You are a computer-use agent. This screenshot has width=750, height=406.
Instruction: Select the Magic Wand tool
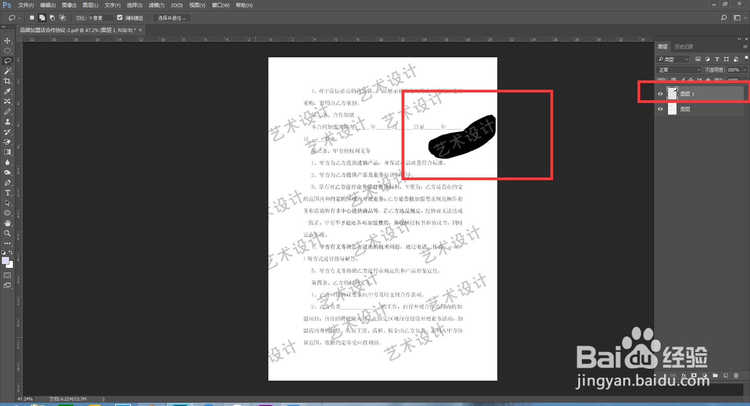[7, 71]
